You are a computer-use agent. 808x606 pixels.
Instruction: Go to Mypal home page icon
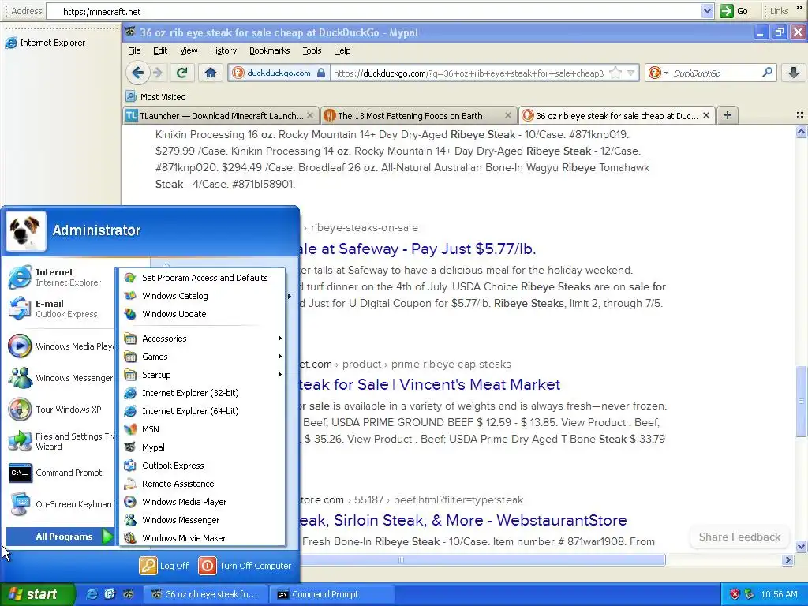coord(210,73)
